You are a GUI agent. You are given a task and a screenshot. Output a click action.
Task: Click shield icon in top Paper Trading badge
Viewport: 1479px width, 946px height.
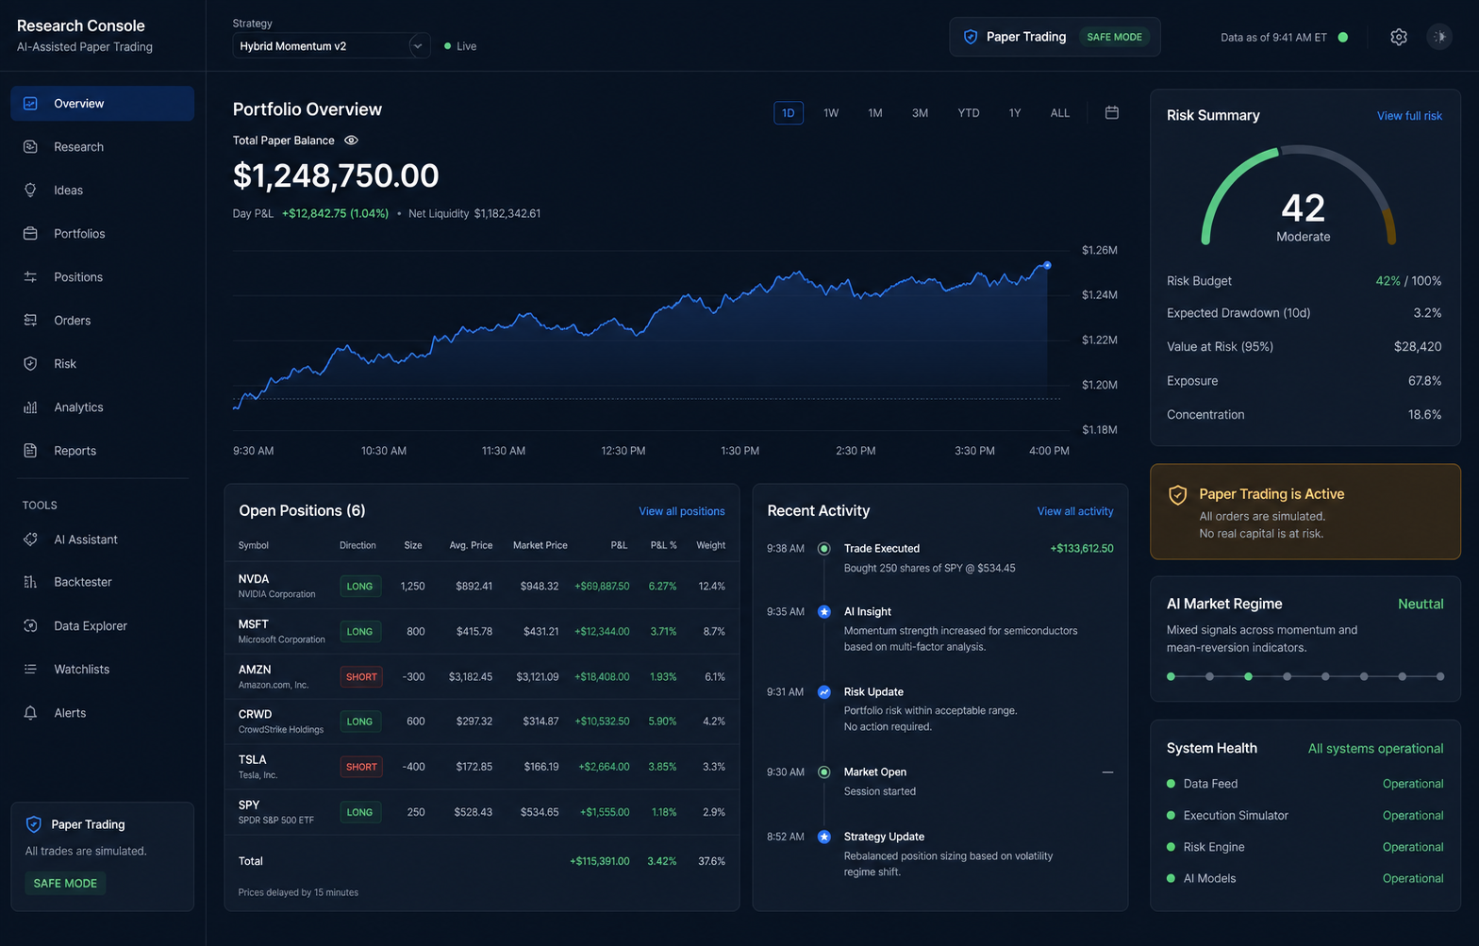[971, 37]
